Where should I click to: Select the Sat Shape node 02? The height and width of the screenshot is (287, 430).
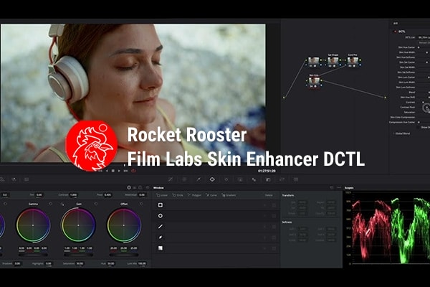coord(333,60)
